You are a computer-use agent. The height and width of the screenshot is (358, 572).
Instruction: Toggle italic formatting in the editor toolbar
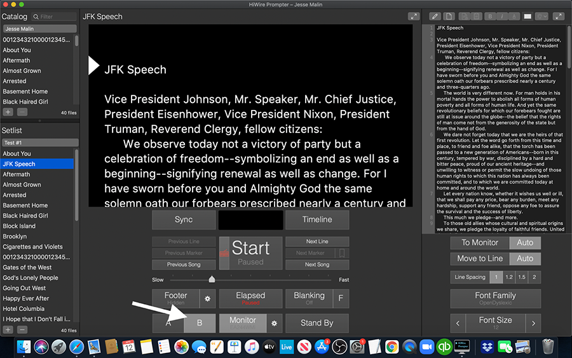(502, 17)
